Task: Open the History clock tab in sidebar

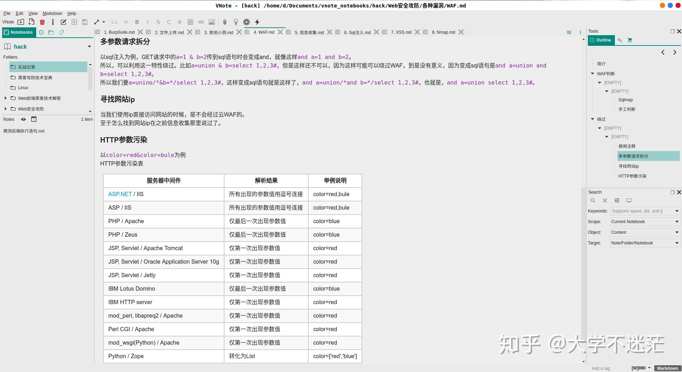Action: coord(41,32)
